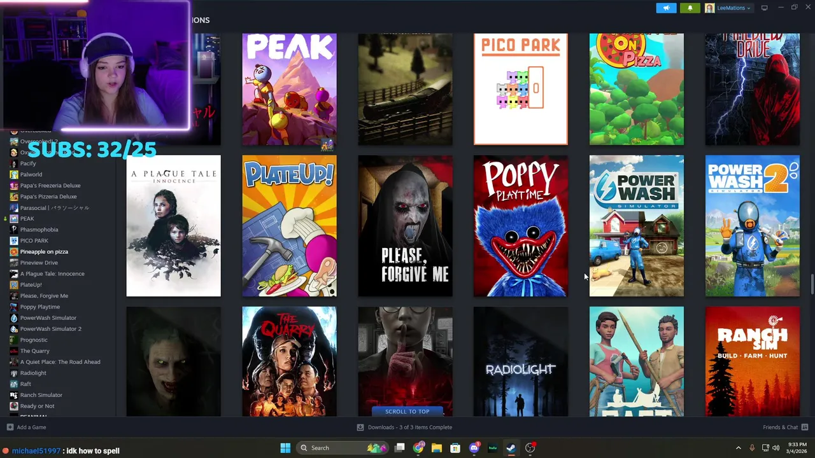Click the PEAK icon in the sidebar

click(x=14, y=219)
